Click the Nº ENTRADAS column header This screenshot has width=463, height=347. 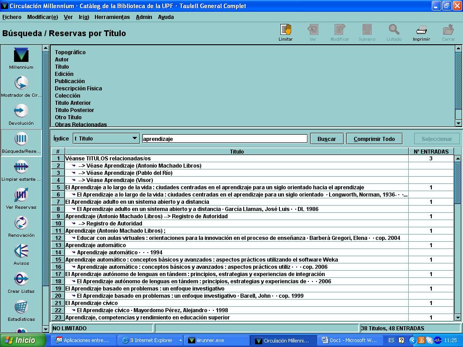tap(431, 151)
